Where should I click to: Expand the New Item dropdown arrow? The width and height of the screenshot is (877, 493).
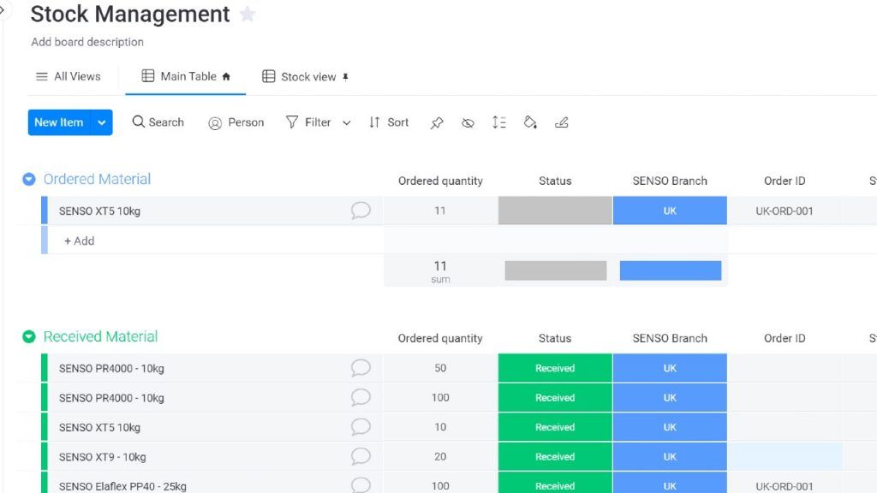click(x=101, y=122)
